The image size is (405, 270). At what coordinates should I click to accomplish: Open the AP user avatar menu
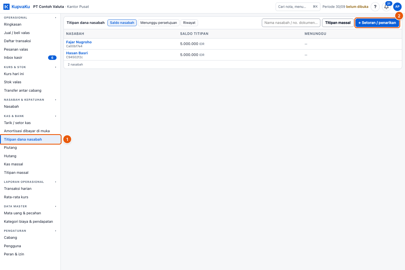tap(397, 7)
